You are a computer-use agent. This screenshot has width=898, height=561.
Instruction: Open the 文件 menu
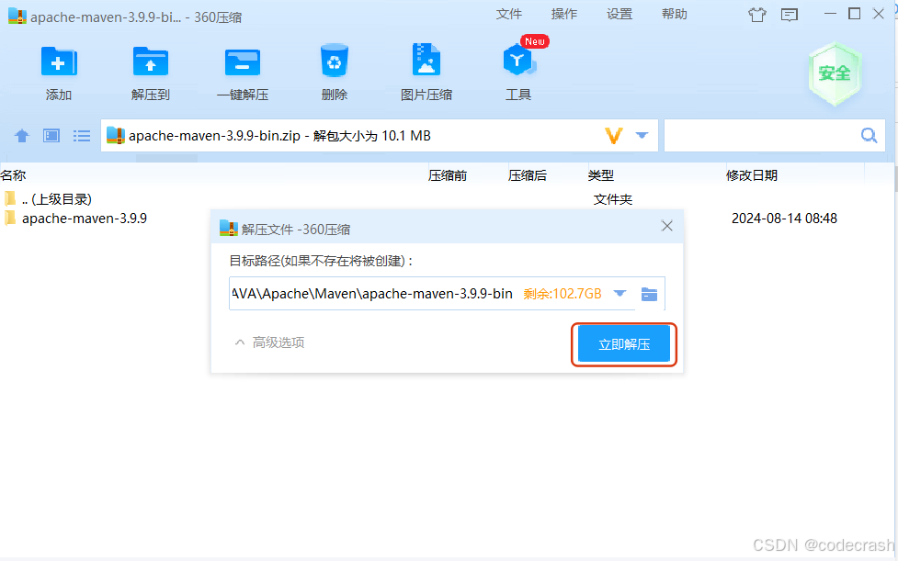[508, 14]
